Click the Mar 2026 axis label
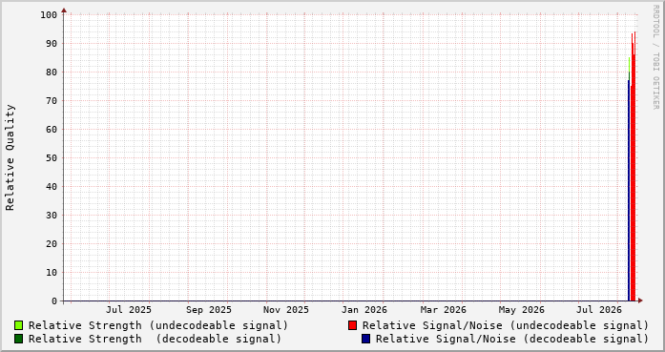665x352 pixels. [x=444, y=310]
